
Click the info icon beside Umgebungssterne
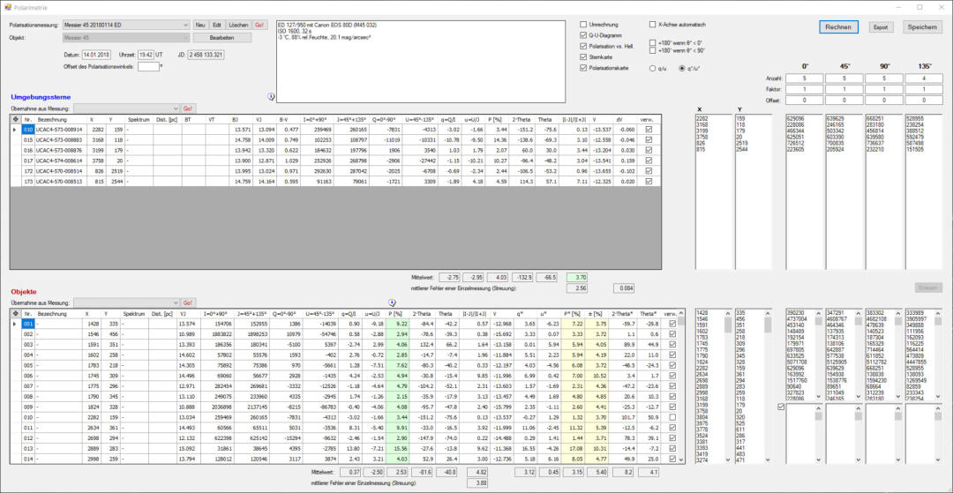click(271, 96)
